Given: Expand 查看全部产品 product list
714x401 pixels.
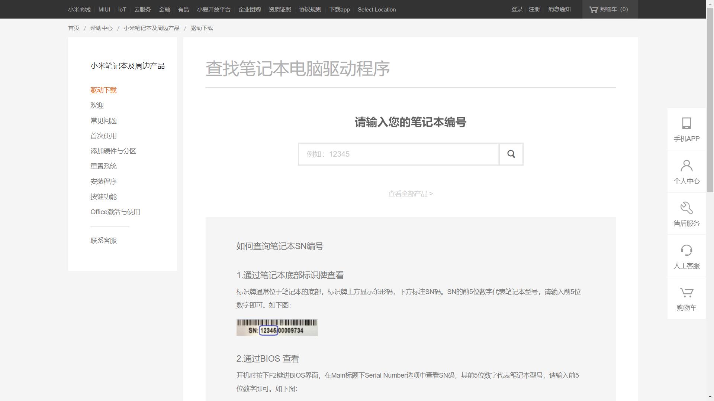Looking at the screenshot, I should click(x=410, y=193).
